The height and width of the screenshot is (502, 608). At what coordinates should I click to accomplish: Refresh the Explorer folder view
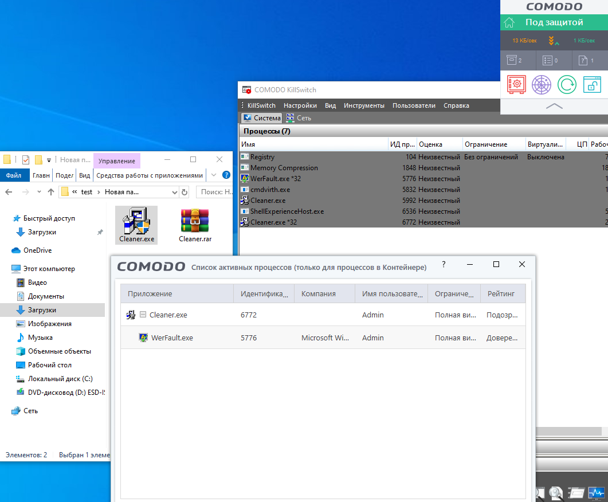[x=185, y=192]
